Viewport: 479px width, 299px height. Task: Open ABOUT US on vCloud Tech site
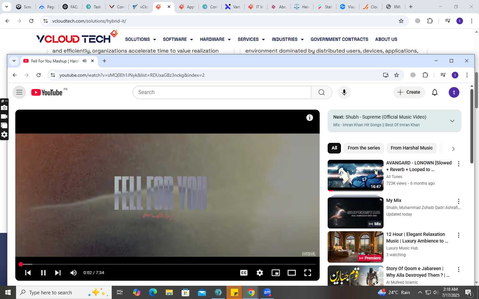point(386,39)
